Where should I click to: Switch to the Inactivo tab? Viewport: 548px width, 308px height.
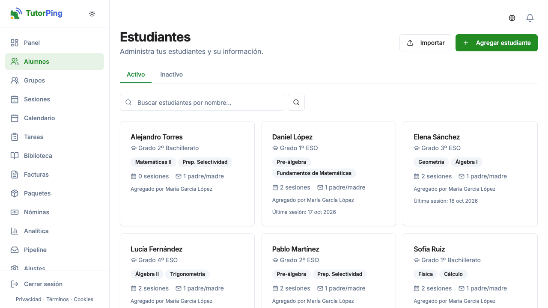172,74
